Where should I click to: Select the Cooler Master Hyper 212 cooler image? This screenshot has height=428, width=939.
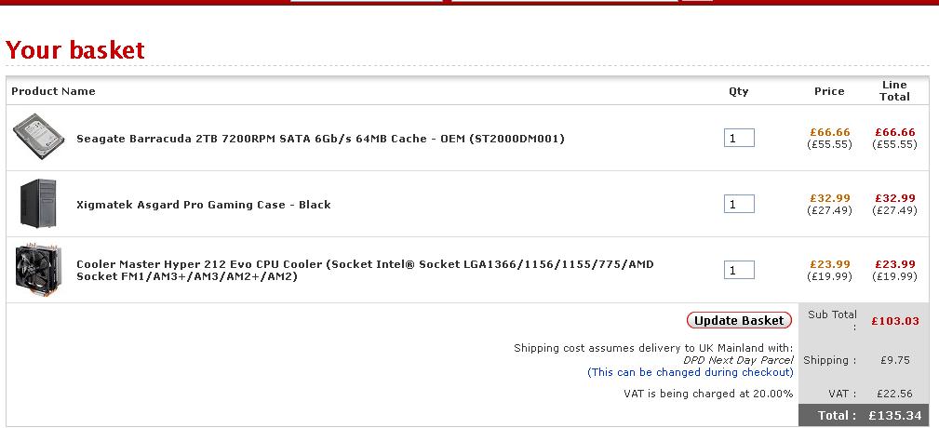pyautogui.click(x=36, y=270)
